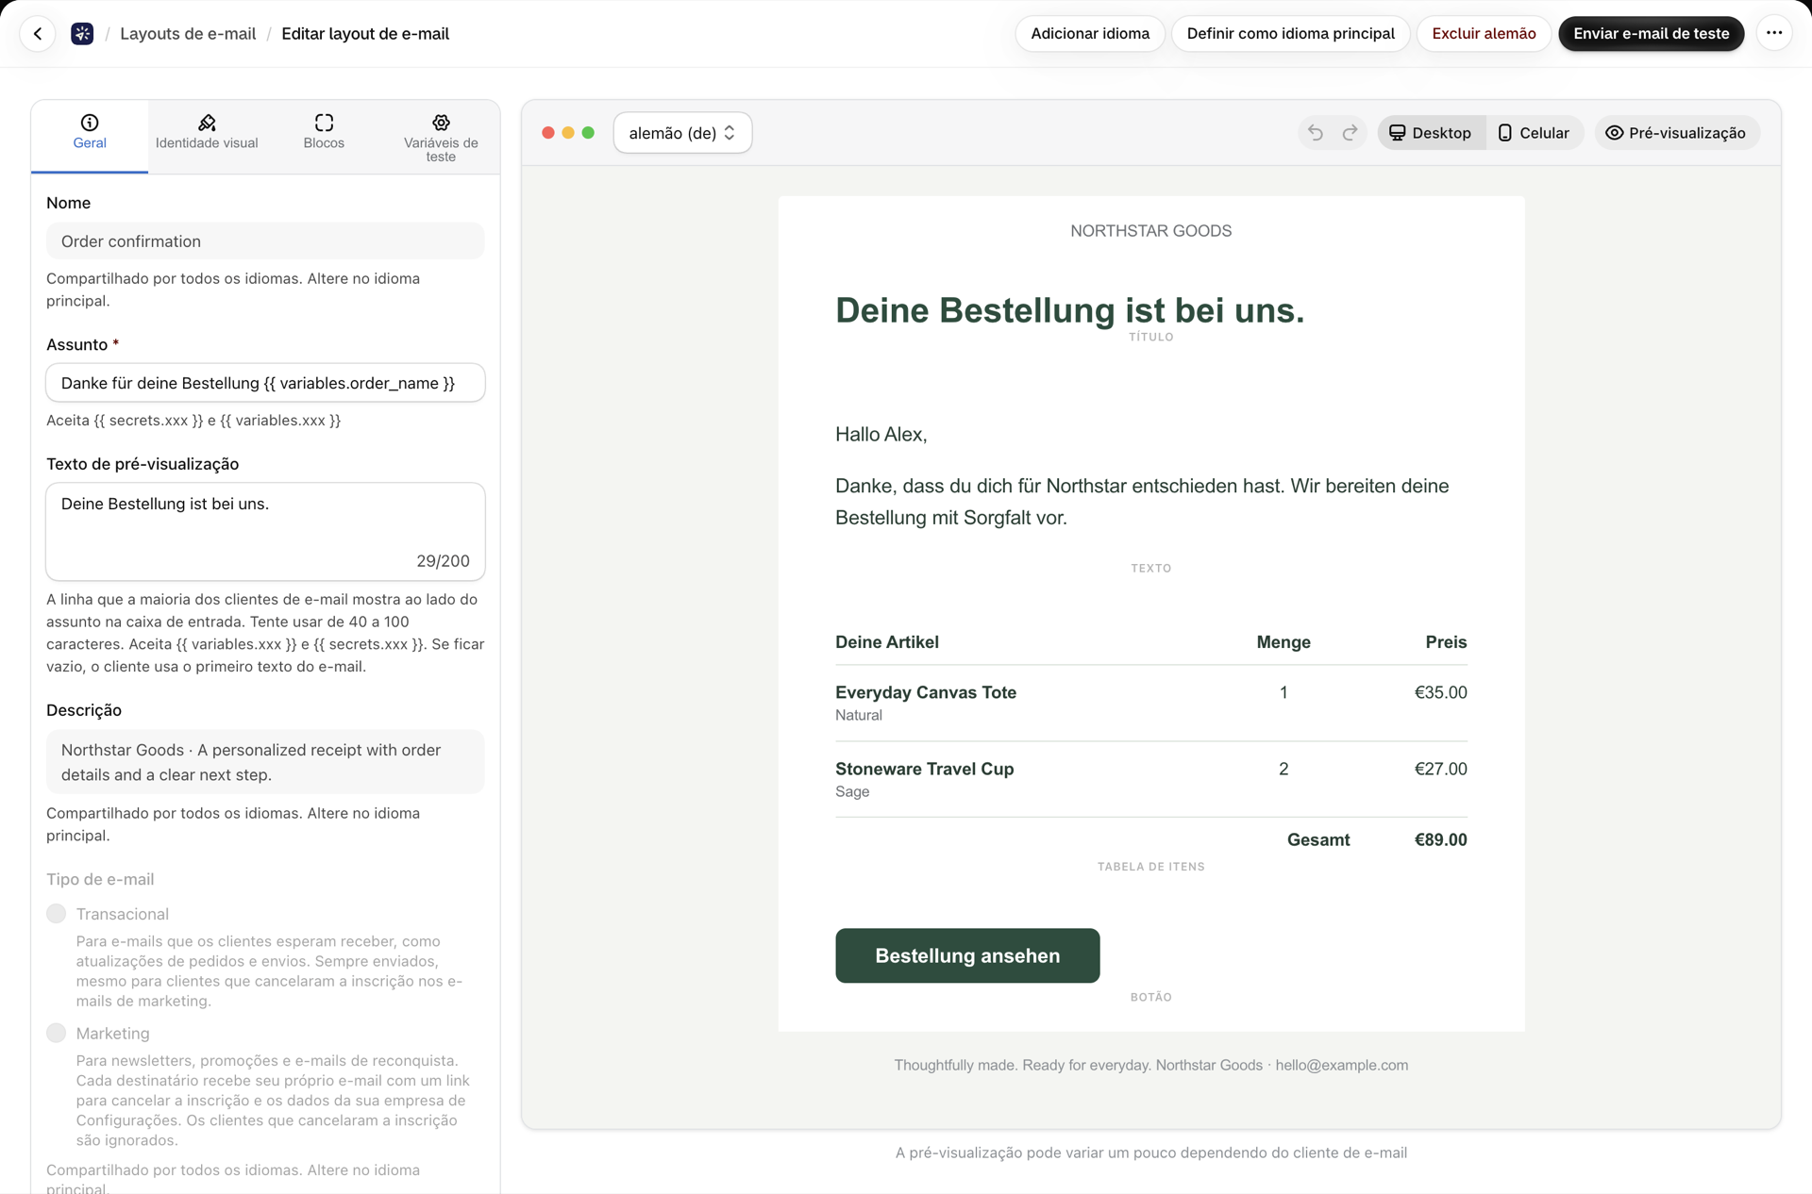This screenshot has width=1812, height=1194.
Task: Click the Texto de pré-visualização textarea
Action: coord(265,532)
